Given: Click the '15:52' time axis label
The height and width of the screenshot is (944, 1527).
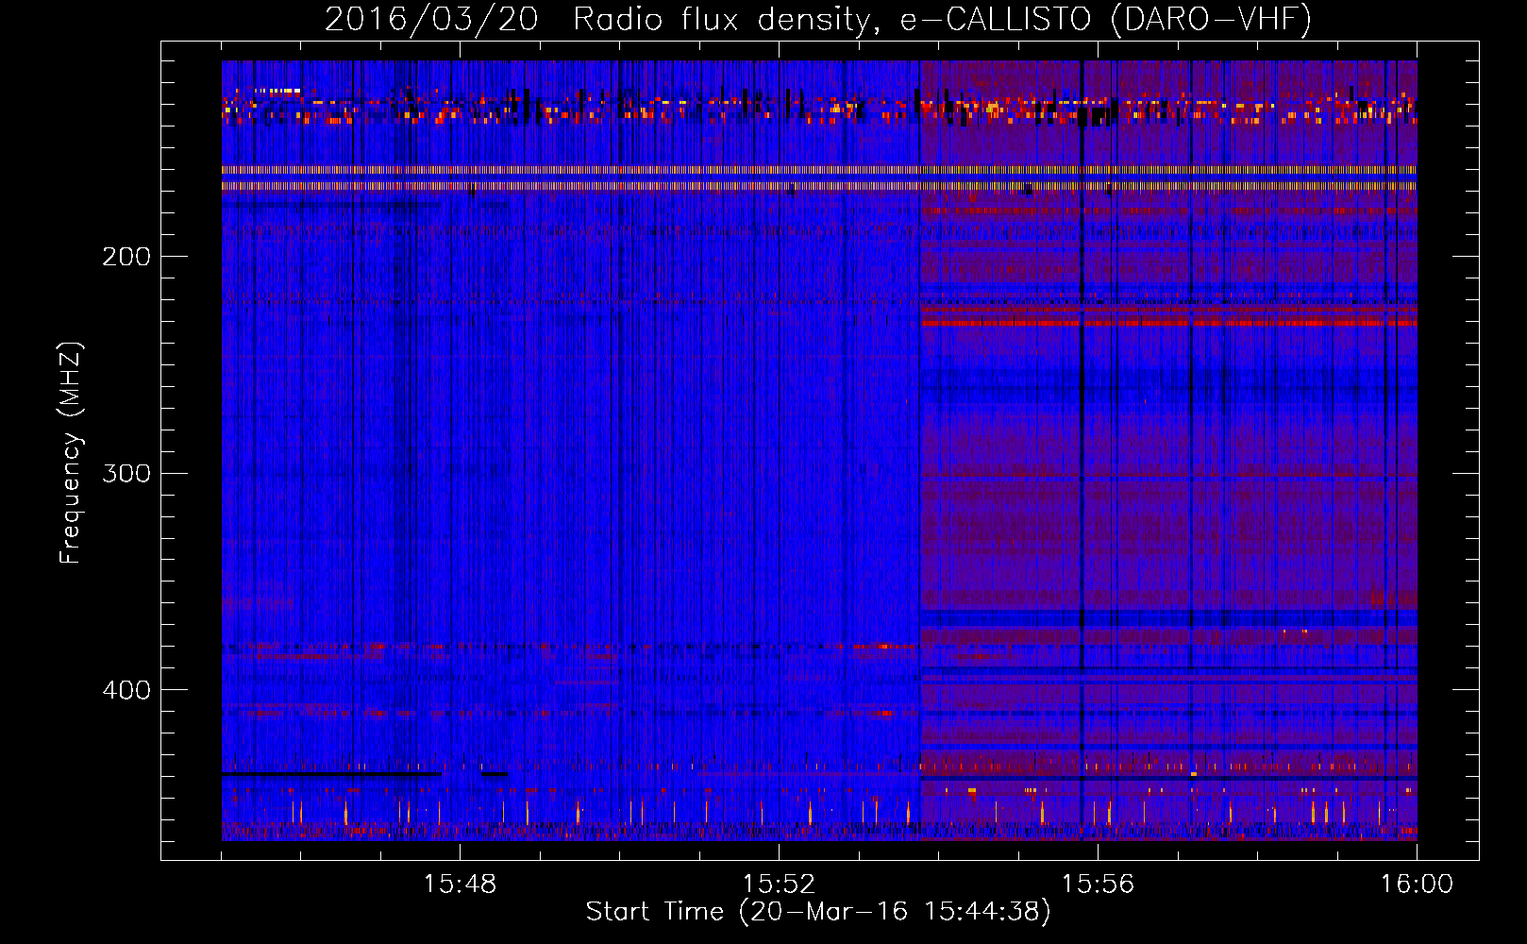Looking at the screenshot, I should pos(779,885).
